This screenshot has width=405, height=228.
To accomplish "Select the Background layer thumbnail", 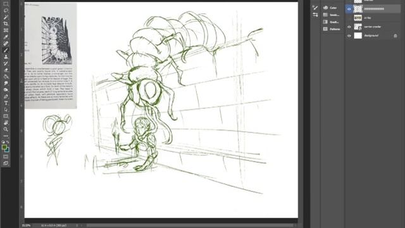I will pos(358,35).
